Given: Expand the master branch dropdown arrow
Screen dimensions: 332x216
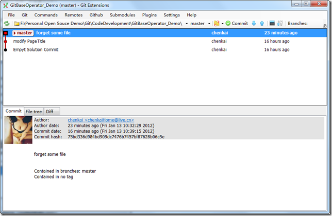Looking at the screenshot, I should coord(209,24).
